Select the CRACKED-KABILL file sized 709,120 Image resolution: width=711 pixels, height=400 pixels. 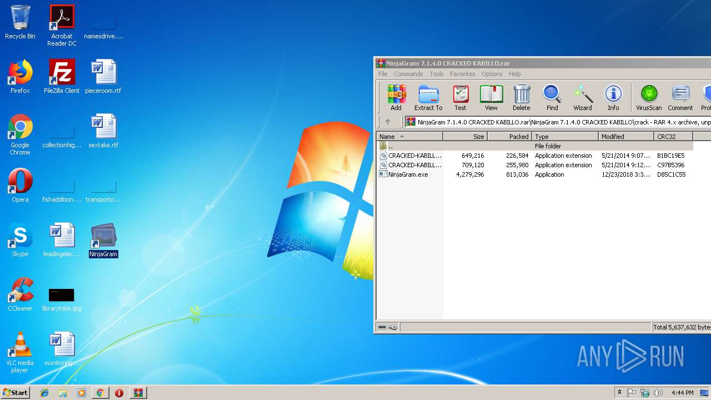tap(535, 165)
